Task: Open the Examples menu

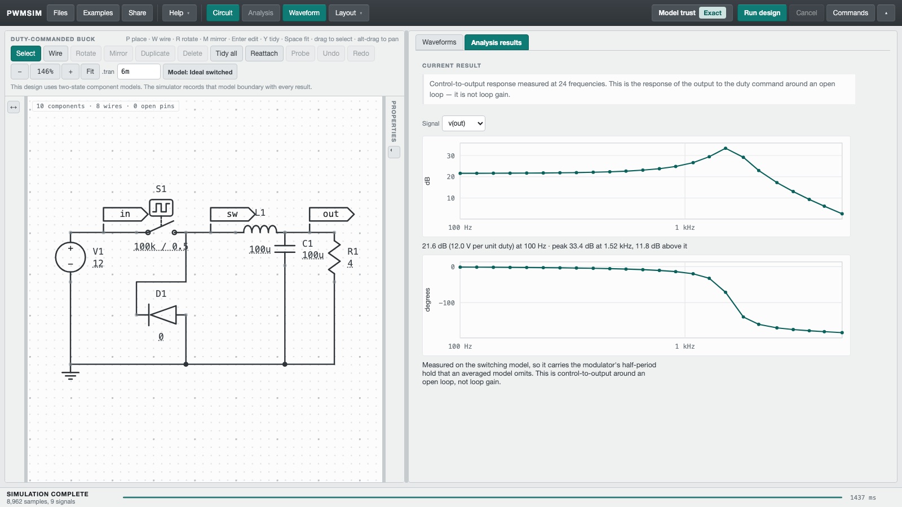Action: tap(98, 13)
